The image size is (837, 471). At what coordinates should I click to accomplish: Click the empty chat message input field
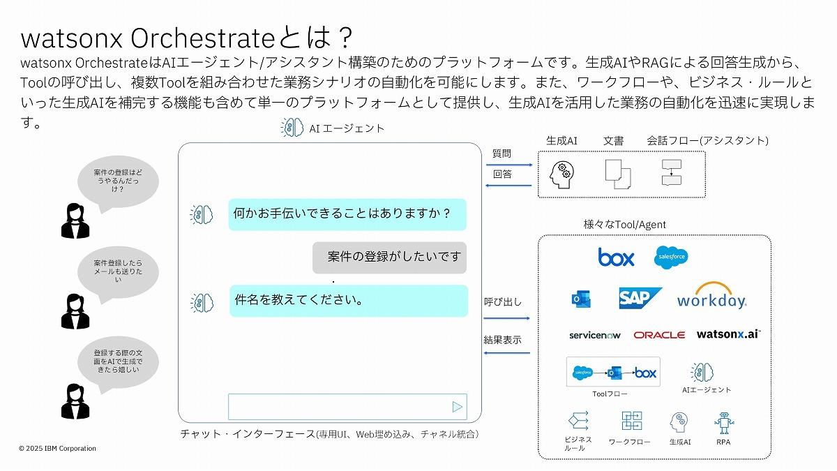pyautogui.click(x=338, y=406)
